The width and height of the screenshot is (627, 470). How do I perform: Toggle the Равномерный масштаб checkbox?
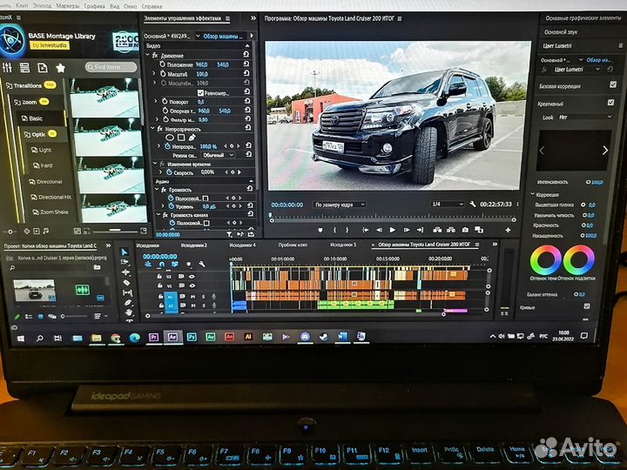tap(200, 92)
